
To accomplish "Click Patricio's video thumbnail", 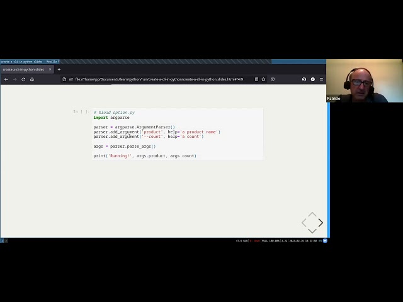I will click(x=365, y=81).
